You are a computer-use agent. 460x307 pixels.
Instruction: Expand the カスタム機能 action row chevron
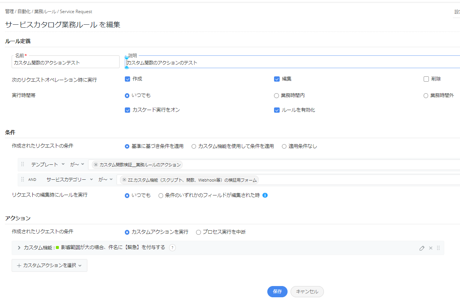point(19,248)
